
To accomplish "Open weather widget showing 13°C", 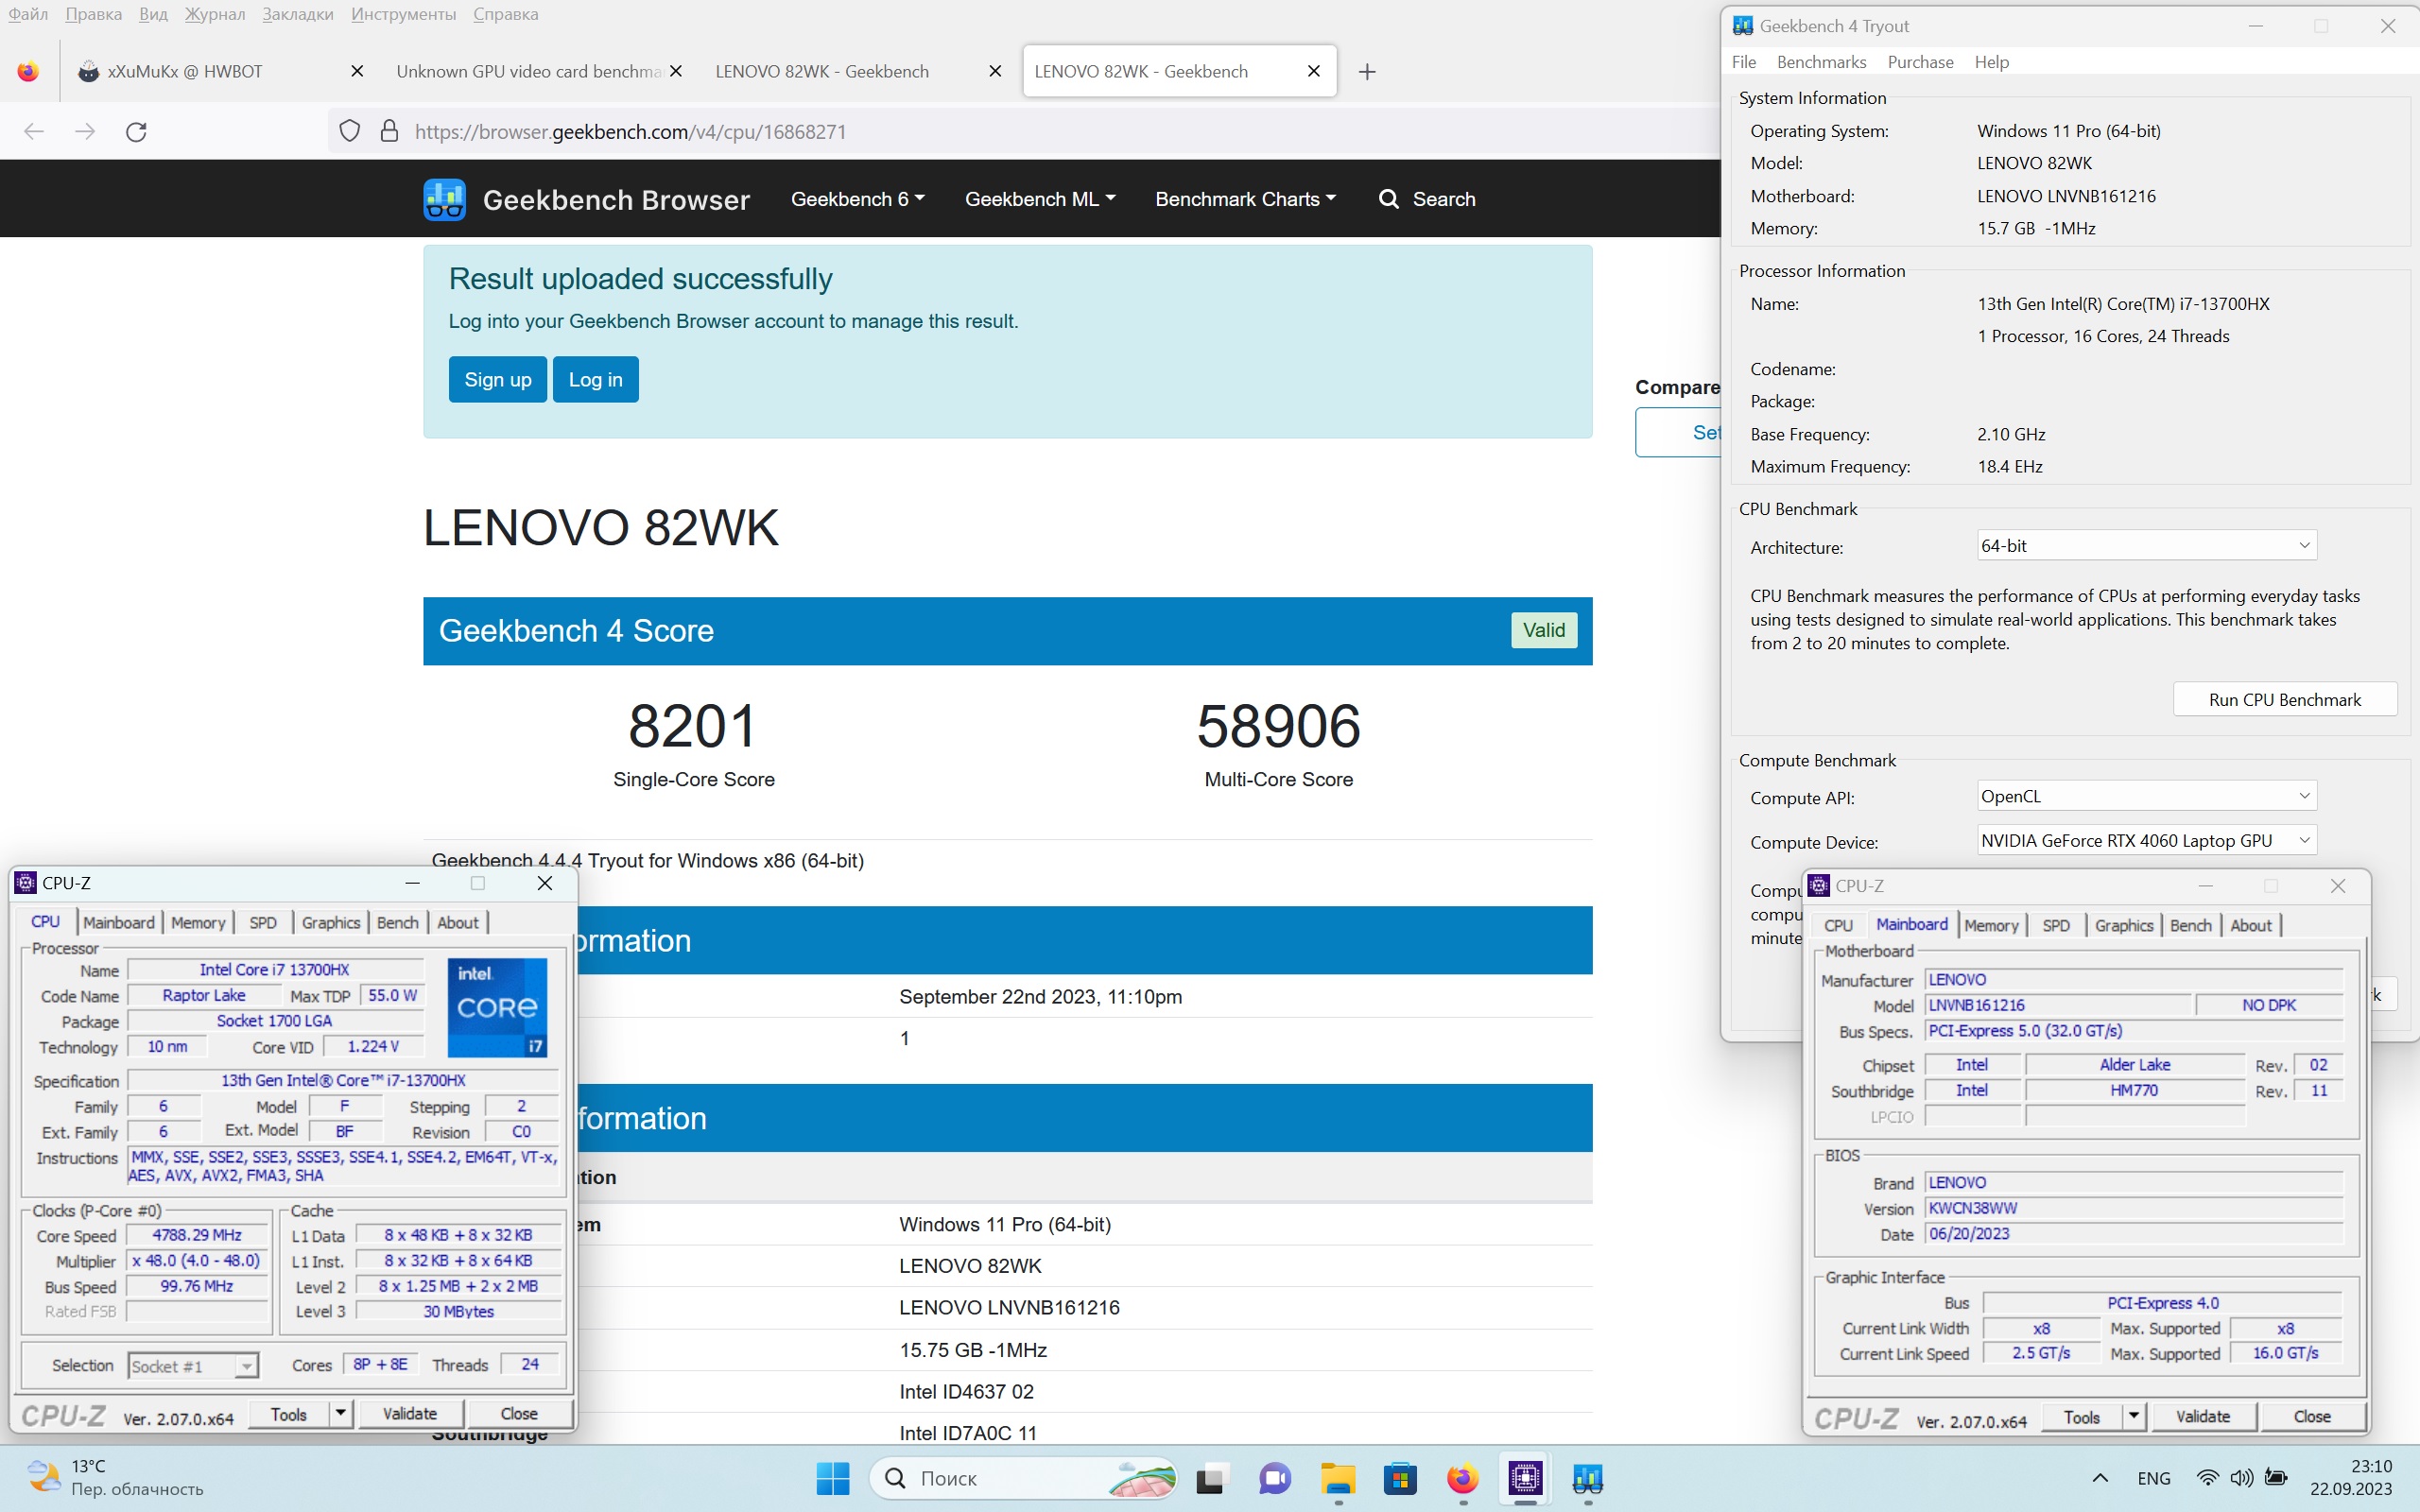I will (x=114, y=1477).
